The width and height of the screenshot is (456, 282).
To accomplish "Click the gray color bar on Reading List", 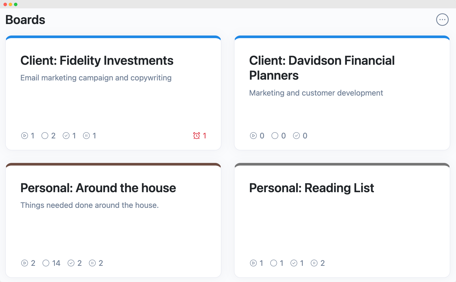I will coord(342,164).
